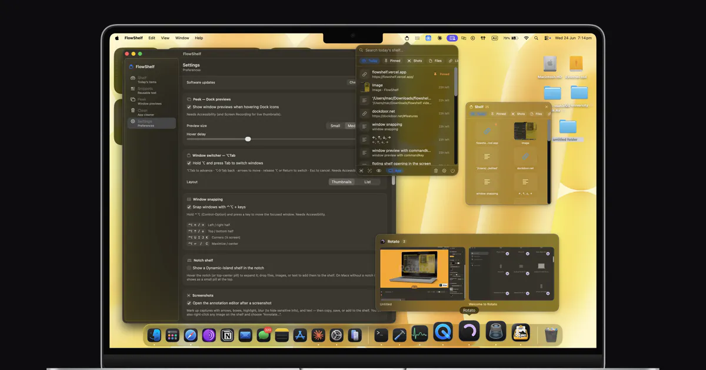Select Shots tab in floating Shelf window

coord(518,114)
